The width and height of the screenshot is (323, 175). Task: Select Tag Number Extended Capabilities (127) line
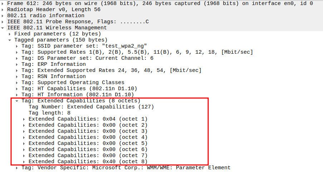(x=91, y=107)
